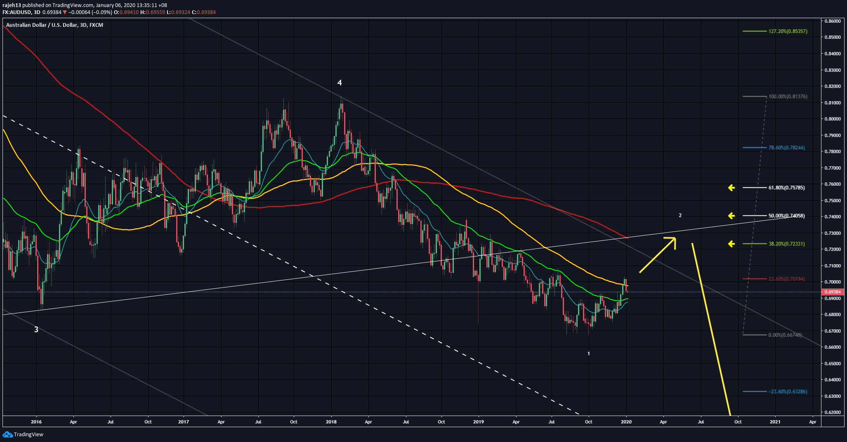Select the -23.60%(0.63286) Fibonacci level label
The height and width of the screenshot is (442, 847).
click(788, 392)
